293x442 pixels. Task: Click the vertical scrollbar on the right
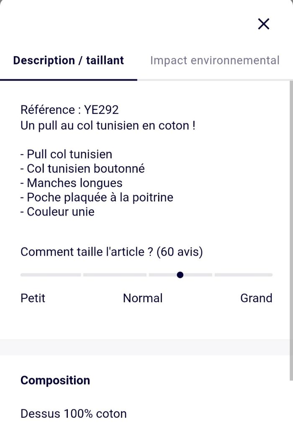coord(291,230)
